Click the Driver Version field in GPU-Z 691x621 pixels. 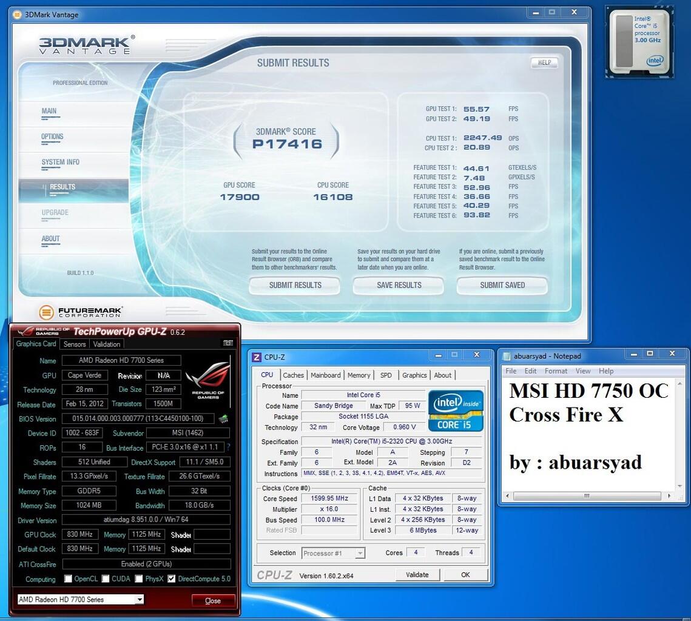coord(146,520)
